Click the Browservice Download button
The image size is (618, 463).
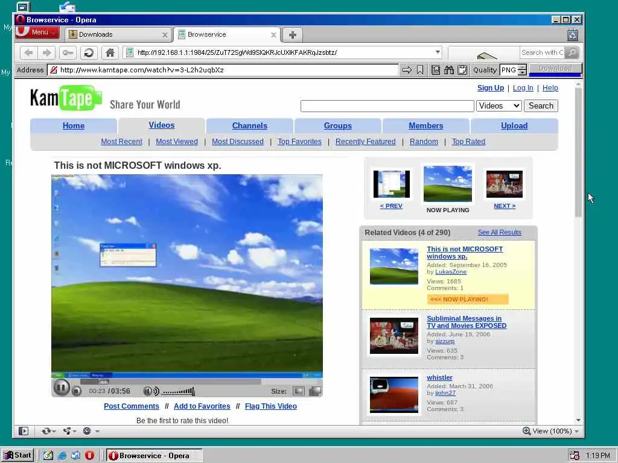555,69
